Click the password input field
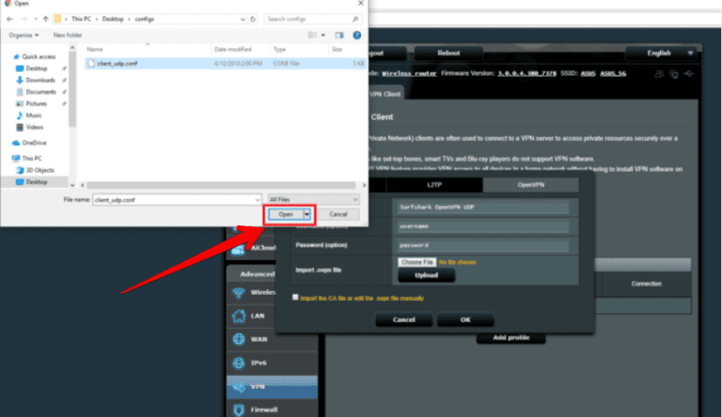This screenshot has width=722, height=417. tap(482, 245)
